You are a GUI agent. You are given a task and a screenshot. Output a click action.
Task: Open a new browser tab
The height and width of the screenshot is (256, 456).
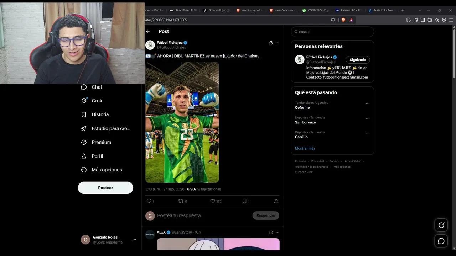pos(403,10)
